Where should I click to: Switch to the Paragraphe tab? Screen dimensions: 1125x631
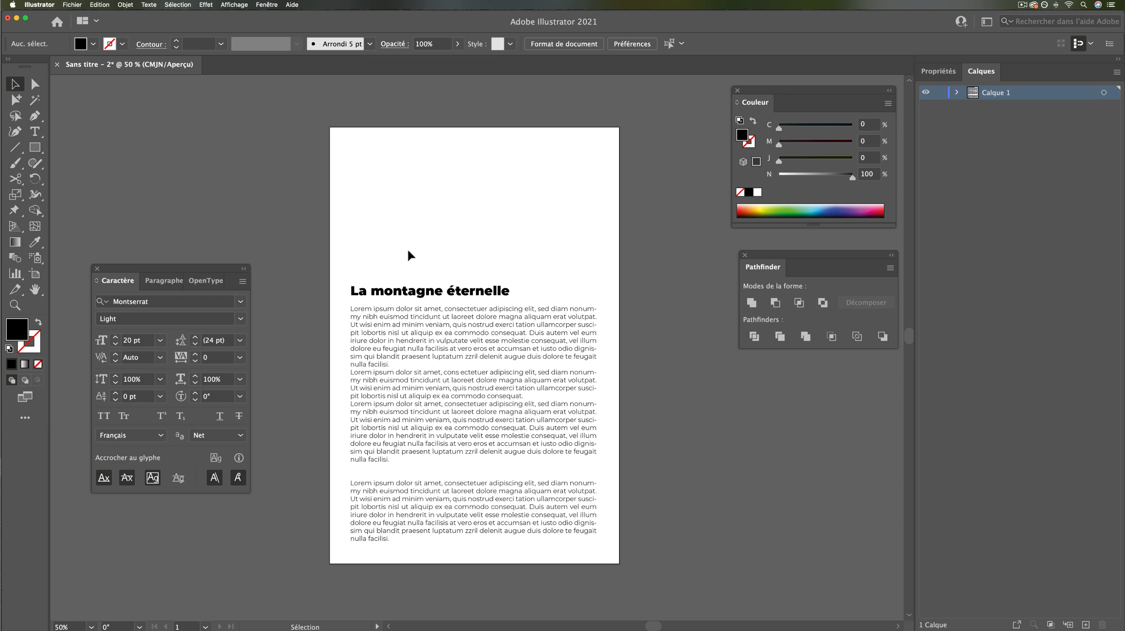pyautogui.click(x=163, y=281)
